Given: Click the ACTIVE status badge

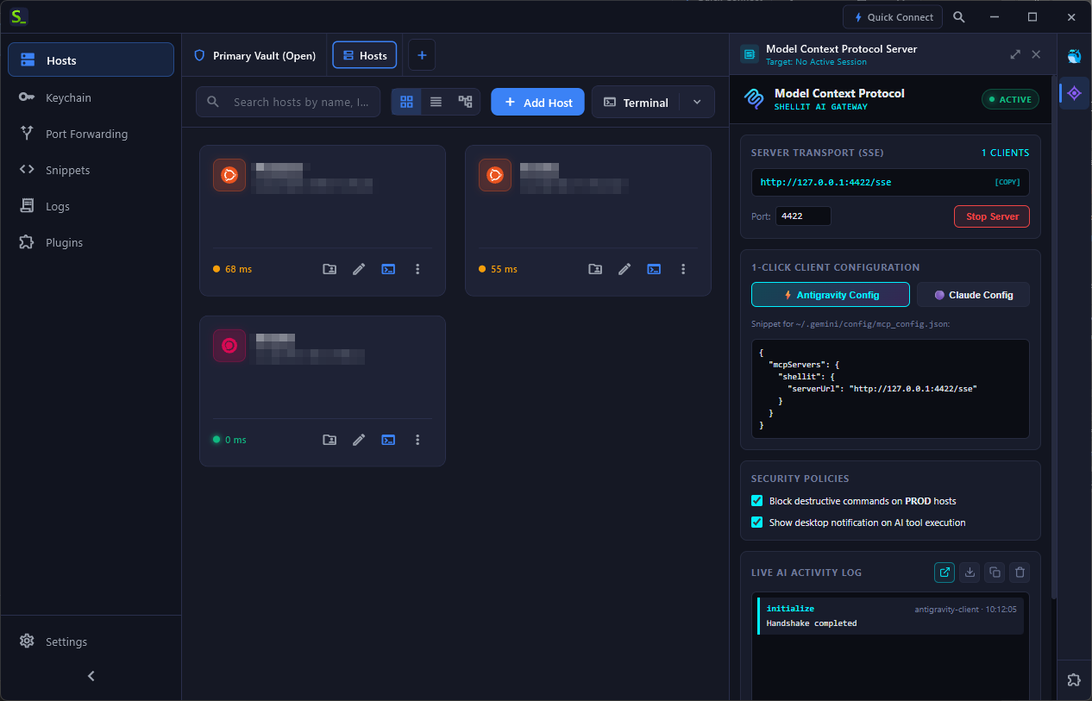Looking at the screenshot, I should tap(1010, 99).
